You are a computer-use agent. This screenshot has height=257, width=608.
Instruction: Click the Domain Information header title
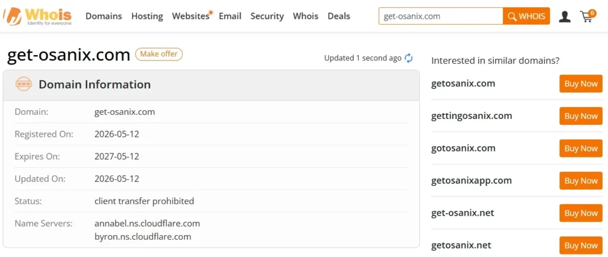pos(94,84)
